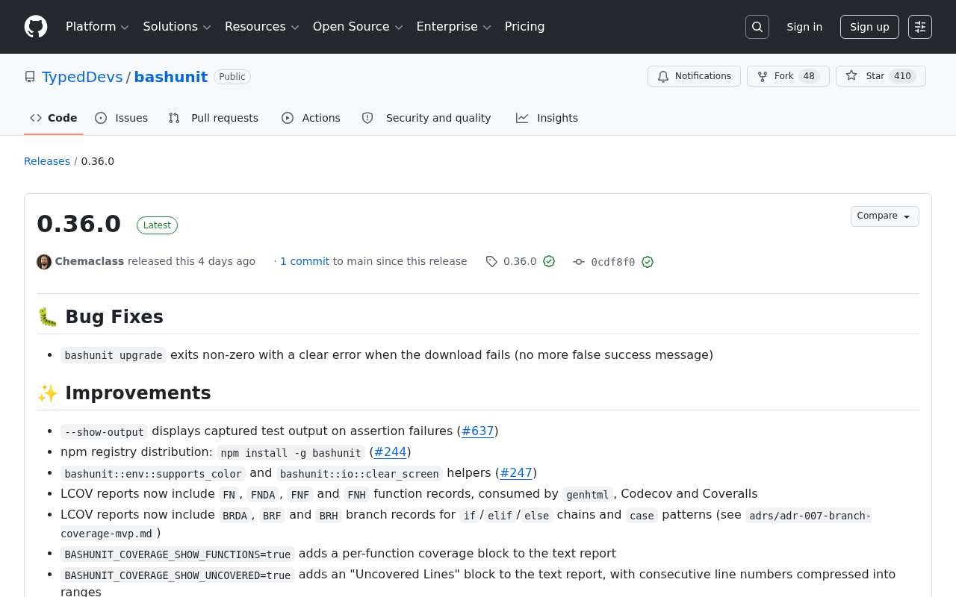Image resolution: width=956 pixels, height=597 pixels.
Task: Expand the Open Source menu
Action: click(358, 27)
